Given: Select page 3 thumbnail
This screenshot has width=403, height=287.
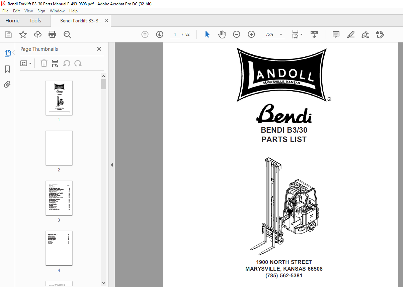Looking at the screenshot, I should (x=59, y=198).
